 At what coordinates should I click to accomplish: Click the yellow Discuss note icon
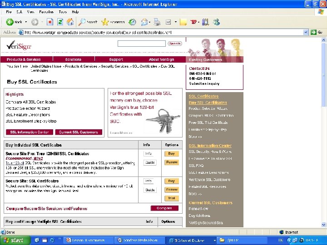[x=183, y=22]
